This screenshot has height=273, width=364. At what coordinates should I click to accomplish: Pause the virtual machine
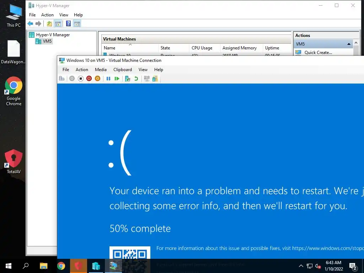pos(108,79)
